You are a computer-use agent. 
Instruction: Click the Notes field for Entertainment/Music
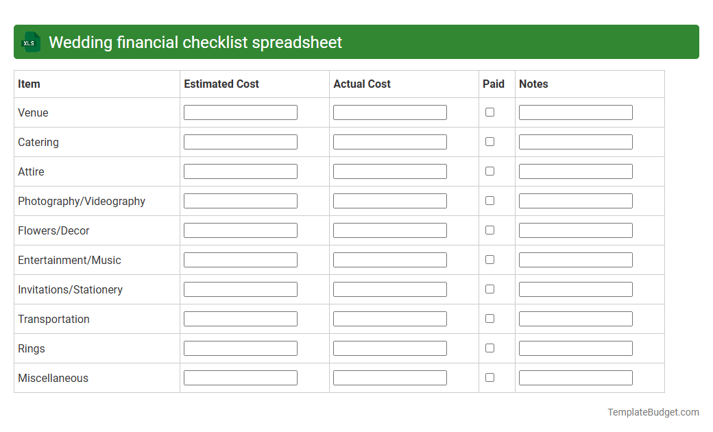tap(575, 259)
